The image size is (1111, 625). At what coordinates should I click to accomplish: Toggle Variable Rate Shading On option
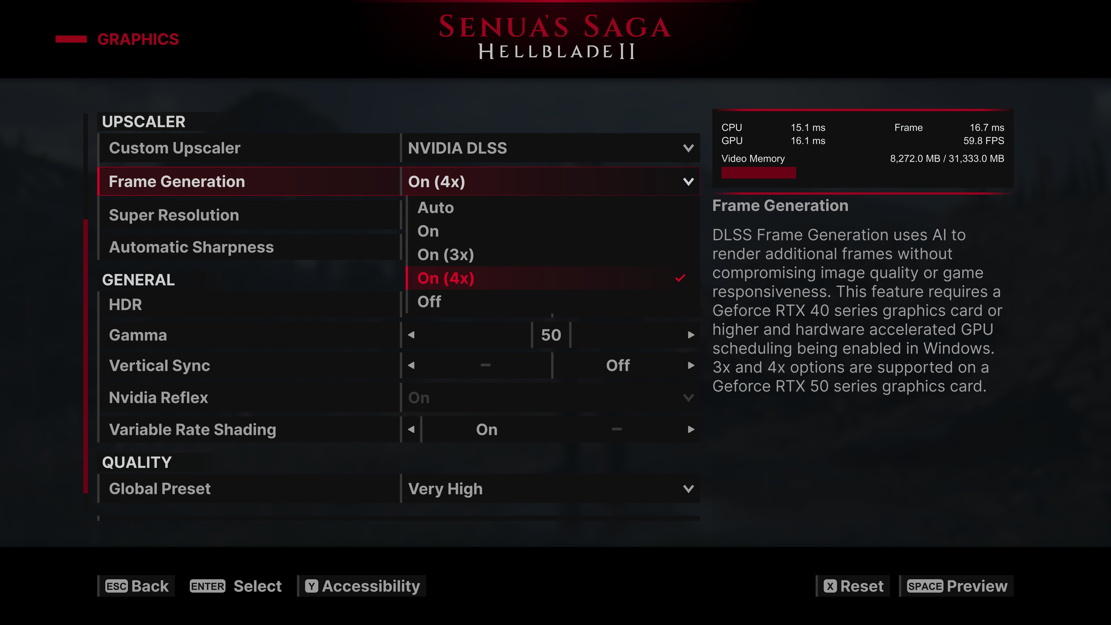point(486,430)
